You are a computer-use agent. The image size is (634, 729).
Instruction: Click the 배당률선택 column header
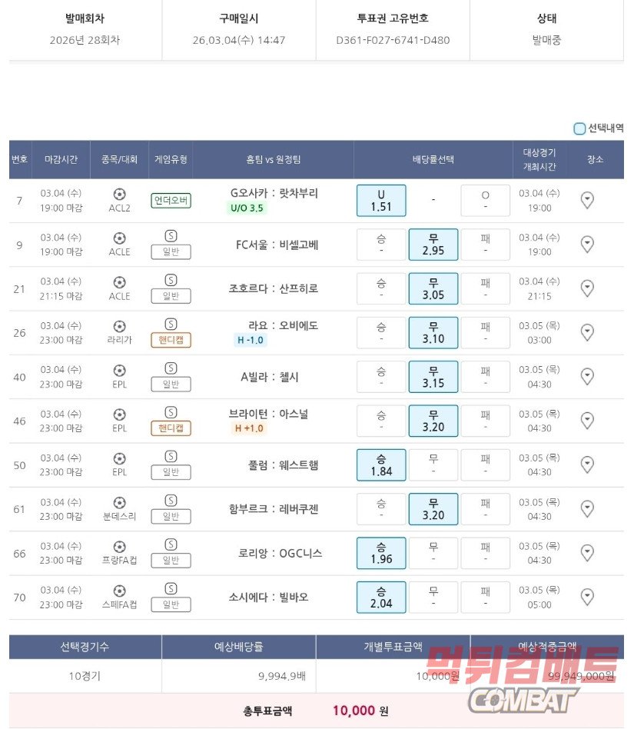pos(433,159)
